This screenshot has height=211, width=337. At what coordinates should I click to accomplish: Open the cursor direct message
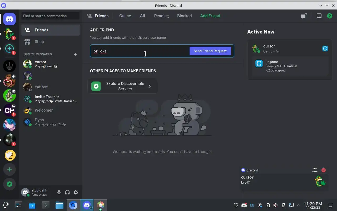coord(51,64)
